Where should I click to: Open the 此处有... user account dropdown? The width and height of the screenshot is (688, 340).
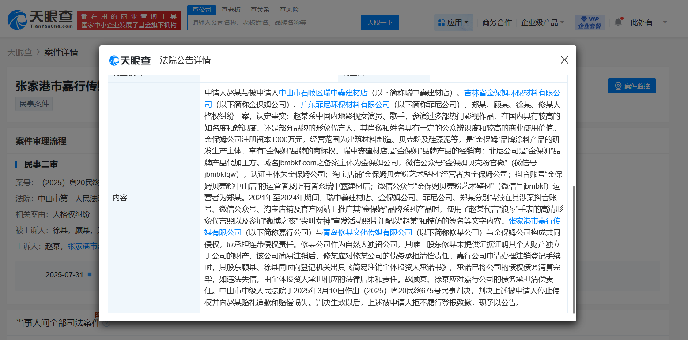[x=648, y=22]
